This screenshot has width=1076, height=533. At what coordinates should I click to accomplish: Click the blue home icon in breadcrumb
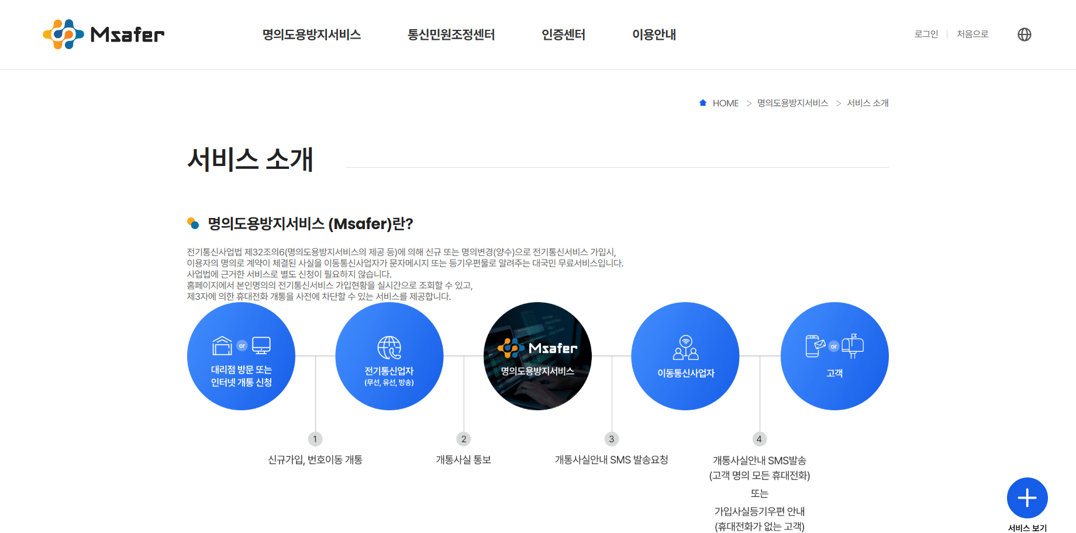pyautogui.click(x=702, y=102)
